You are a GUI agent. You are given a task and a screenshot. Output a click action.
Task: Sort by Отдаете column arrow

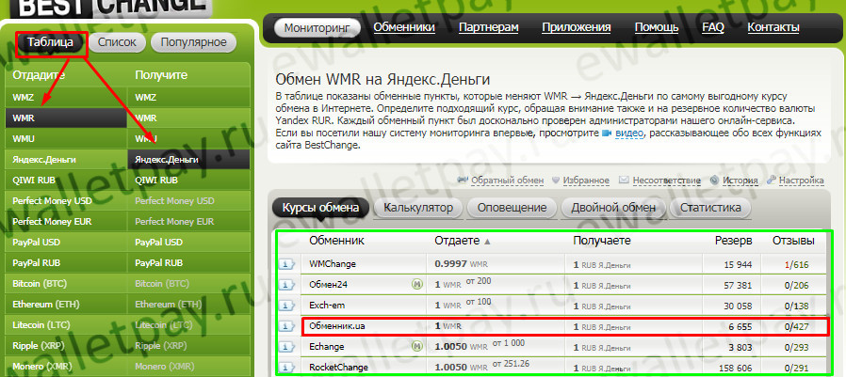coord(488,242)
